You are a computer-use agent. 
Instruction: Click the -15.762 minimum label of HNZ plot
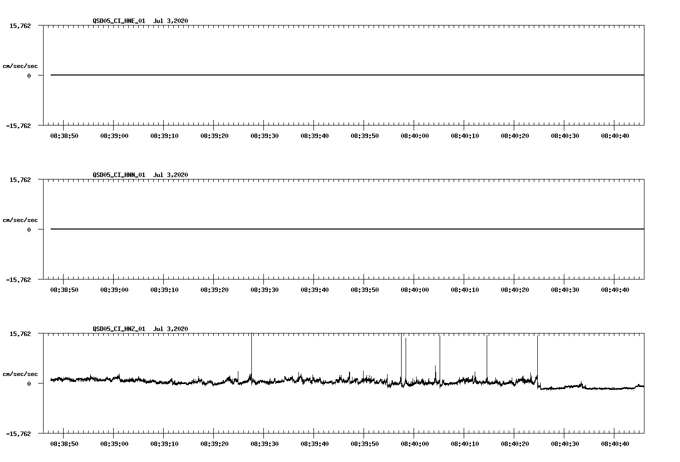click(x=18, y=433)
